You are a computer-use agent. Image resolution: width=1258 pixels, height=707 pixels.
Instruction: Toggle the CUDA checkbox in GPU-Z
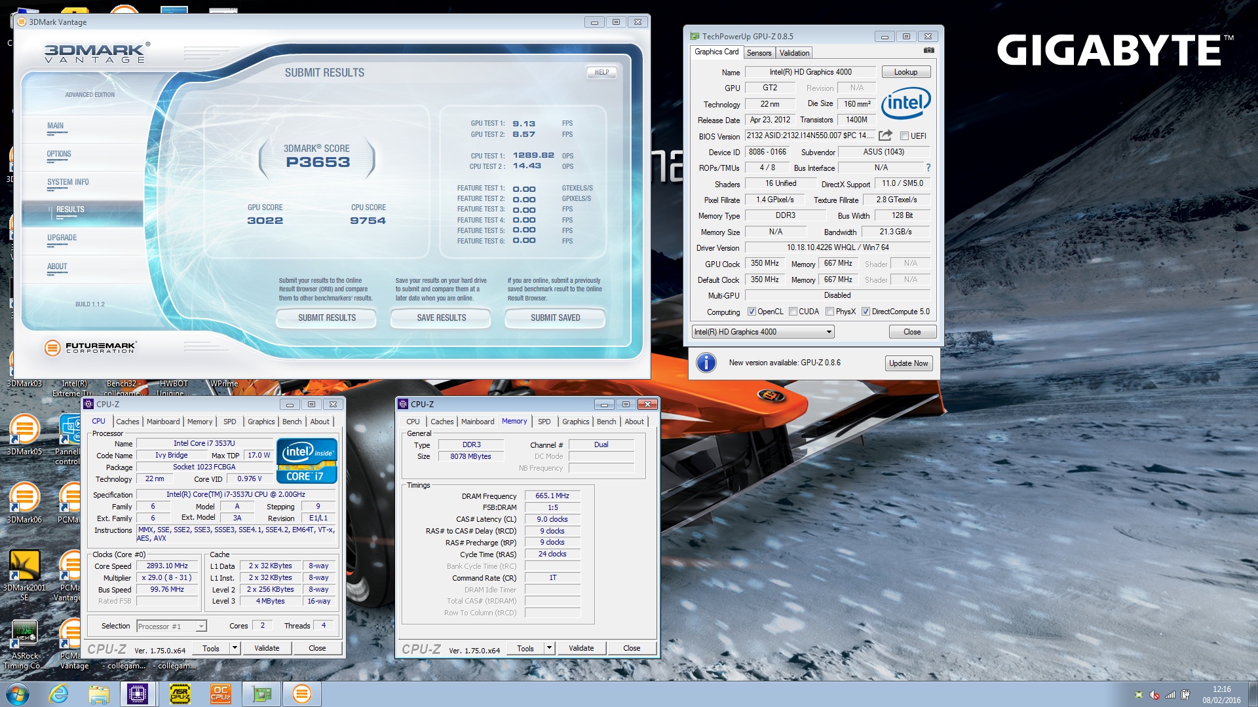793,312
